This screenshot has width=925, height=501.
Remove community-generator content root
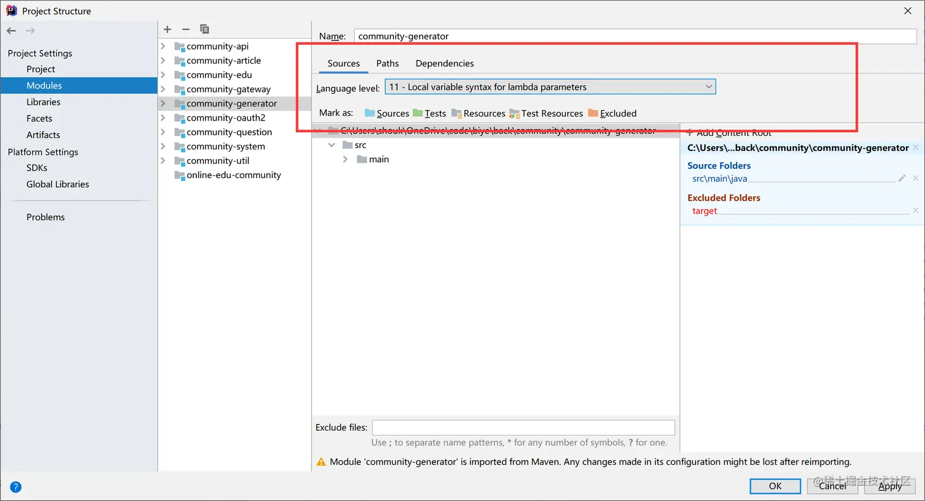tap(916, 147)
